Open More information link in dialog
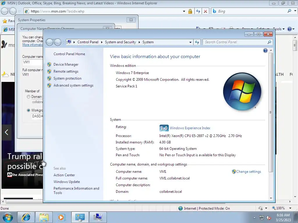298x223 pixels. [33, 45]
